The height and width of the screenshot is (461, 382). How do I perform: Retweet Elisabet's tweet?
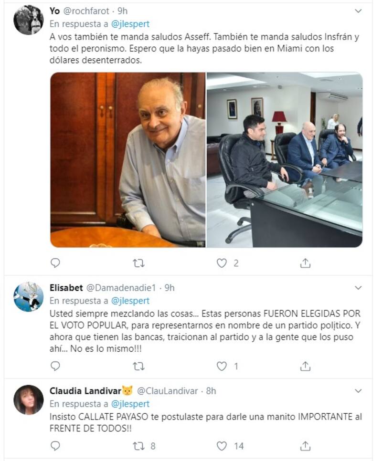[138, 367]
